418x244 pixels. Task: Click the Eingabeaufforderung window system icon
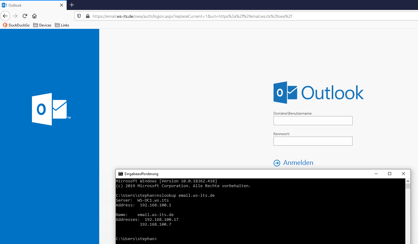(x=121, y=174)
